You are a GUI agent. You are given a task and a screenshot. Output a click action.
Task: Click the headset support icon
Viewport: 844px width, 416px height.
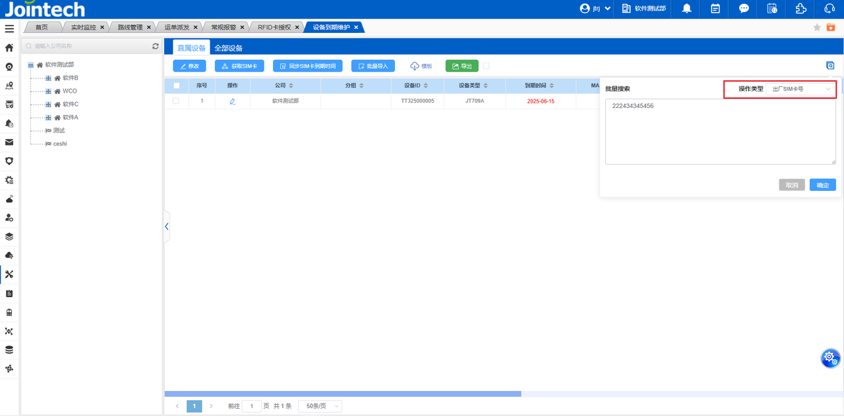tap(830, 9)
